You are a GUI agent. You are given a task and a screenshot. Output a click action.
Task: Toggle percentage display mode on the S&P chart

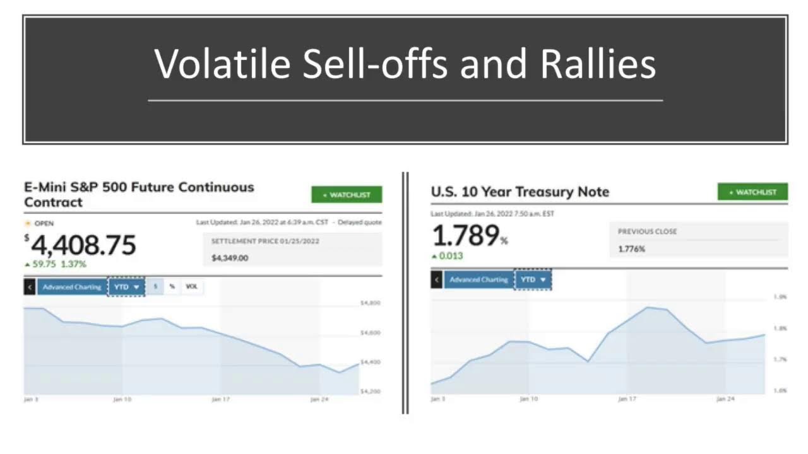tap(172, 286)
